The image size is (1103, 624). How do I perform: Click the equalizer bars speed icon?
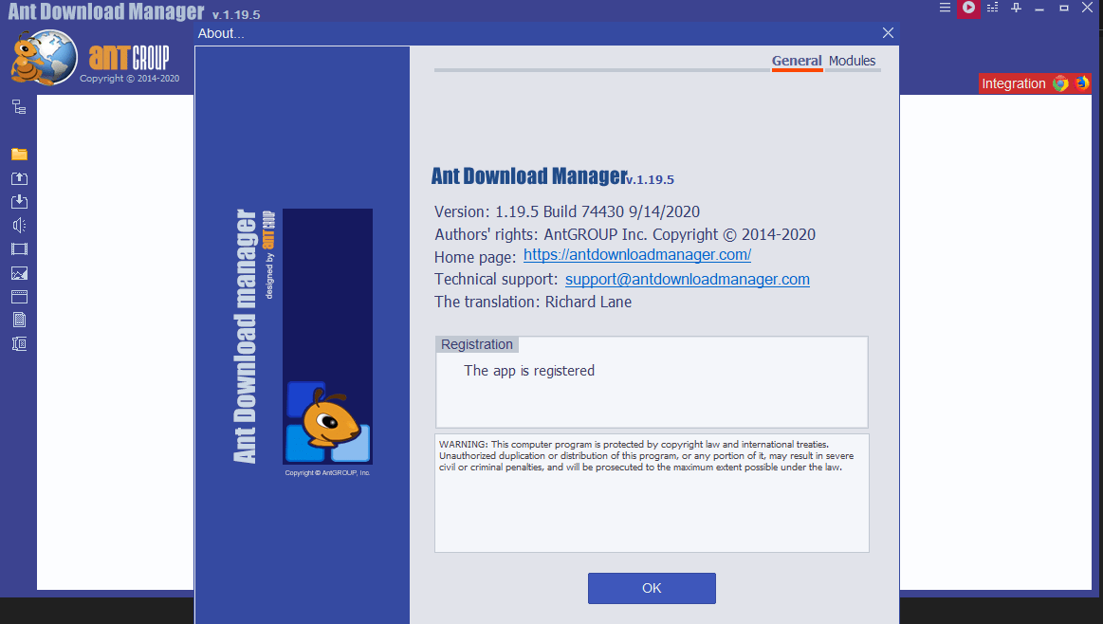(993, 8)
